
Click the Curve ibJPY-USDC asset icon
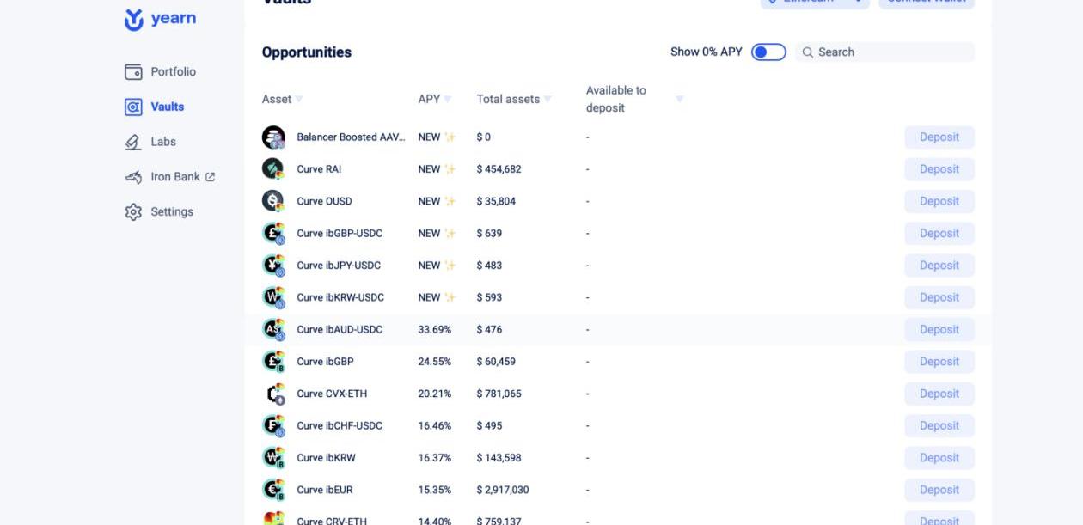tap(273, 266)
